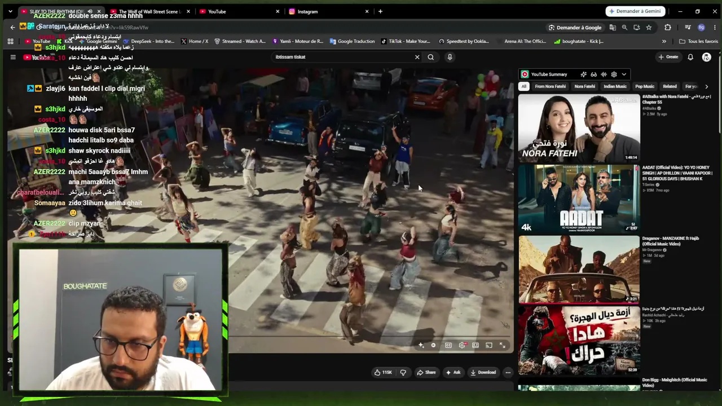Open the tab search dropdown arrow
The height and width of the screenshot is (406, 722).
(10, 11)
